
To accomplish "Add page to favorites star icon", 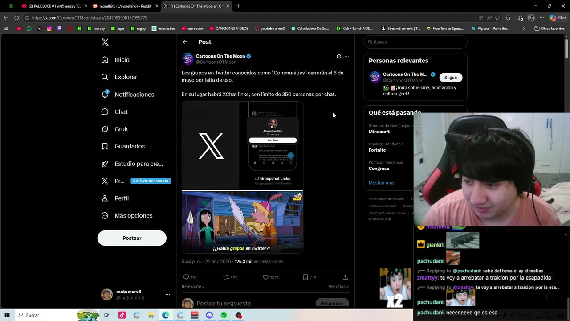I will (x=497, y=18).
